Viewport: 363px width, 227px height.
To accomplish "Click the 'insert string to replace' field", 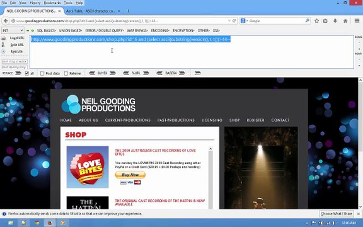I will pyautogui.click(x=14, y=61).
